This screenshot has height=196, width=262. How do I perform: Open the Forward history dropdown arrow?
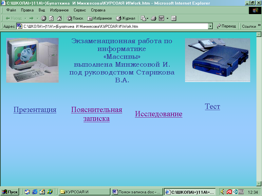tap(37, 18)
